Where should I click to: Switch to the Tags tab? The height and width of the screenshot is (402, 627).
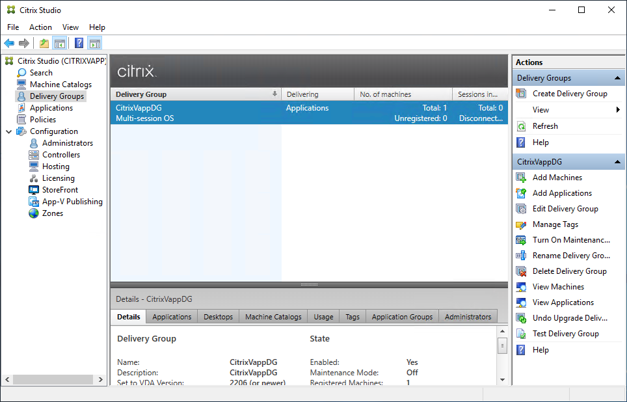[353, 316]
